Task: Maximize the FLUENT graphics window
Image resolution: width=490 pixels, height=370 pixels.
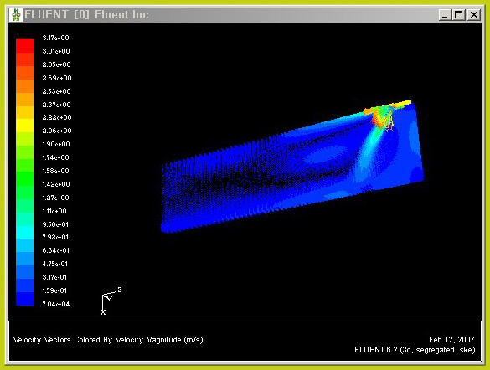Action: [x=459, y=15]
